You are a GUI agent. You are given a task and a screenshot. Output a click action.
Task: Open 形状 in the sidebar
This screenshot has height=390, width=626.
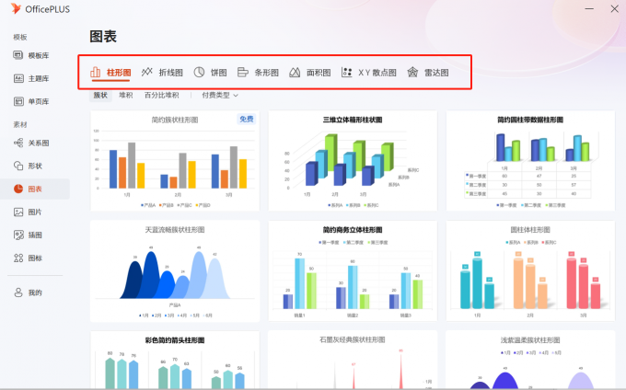coord(28,166)
